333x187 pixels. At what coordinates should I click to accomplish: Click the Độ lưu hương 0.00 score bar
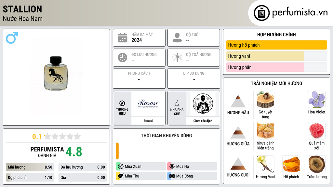tap(83, 167)
